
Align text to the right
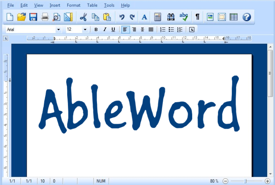(134, 30)
